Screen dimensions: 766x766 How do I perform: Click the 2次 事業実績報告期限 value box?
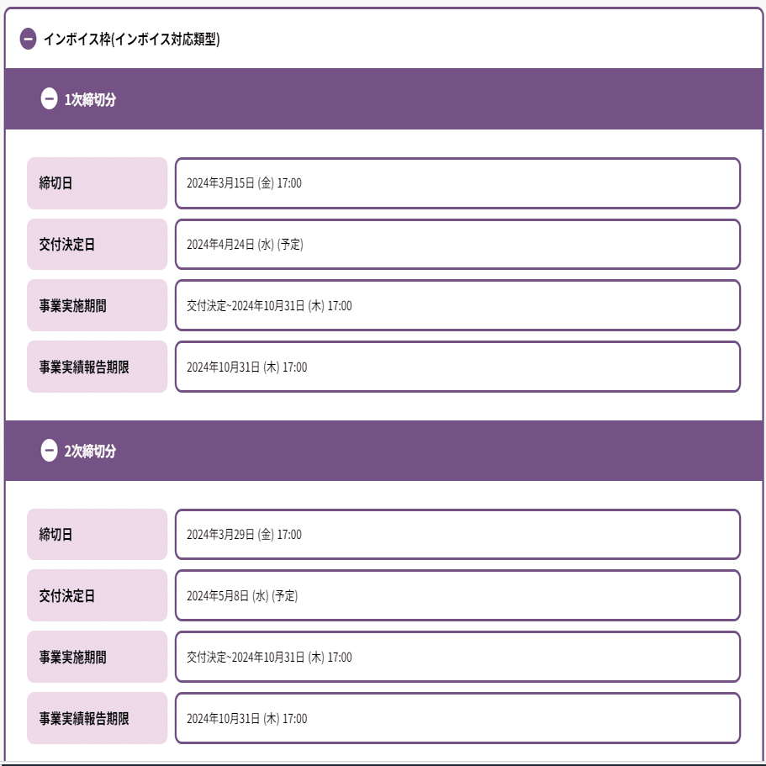pyautogui.click(x=457, y=719)
